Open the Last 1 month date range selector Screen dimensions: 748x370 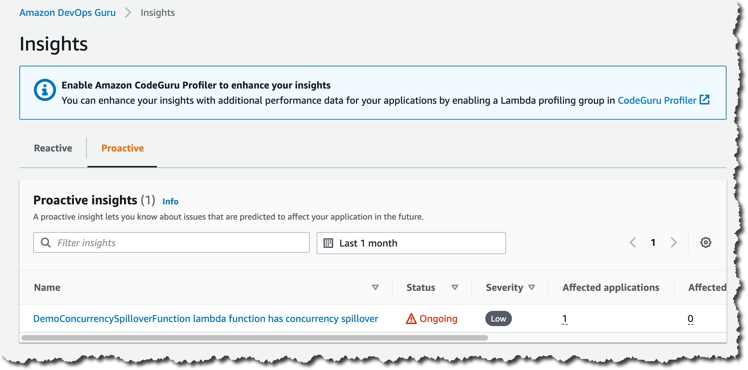point(411,243)
